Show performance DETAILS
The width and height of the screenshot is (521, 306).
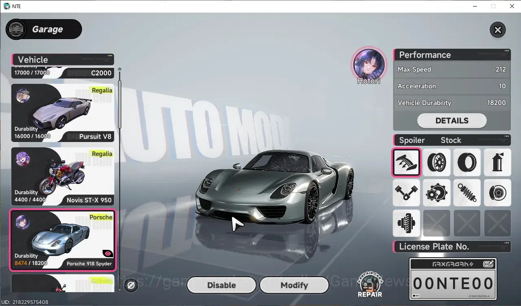click(452, 120)
